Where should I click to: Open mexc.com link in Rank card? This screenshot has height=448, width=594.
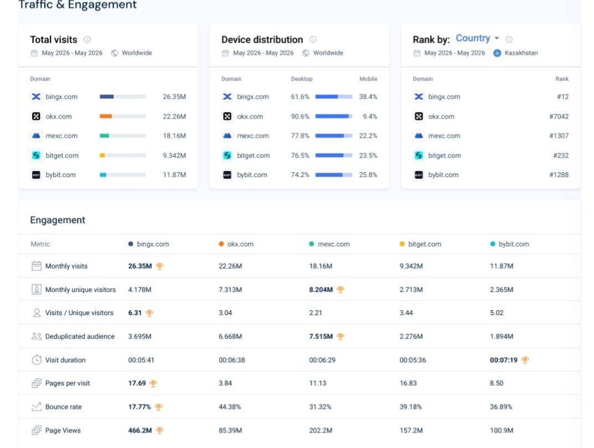point(444,136)
